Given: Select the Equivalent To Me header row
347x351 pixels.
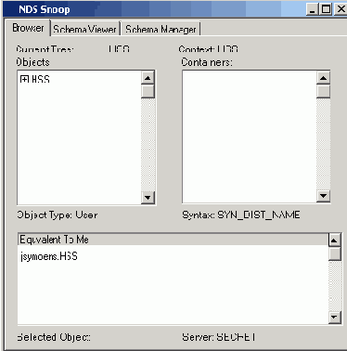Looking at the screenshot, I should click(x=173, y=240).
